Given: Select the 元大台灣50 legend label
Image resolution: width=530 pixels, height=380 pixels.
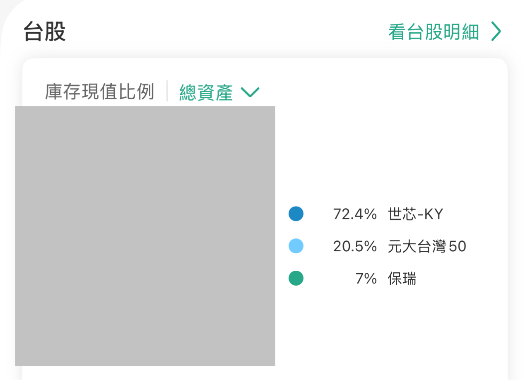Looking at the screenshot, I should (x=427, y=246).
